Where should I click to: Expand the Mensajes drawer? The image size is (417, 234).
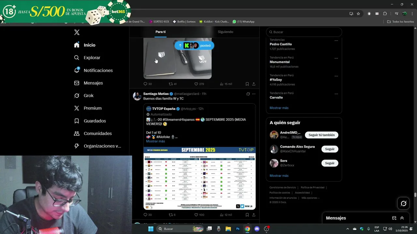tap(402, 218)
